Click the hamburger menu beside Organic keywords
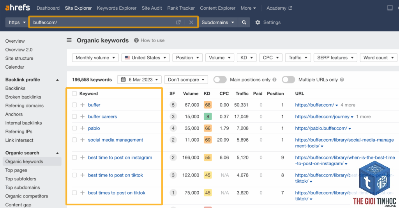 pos(69,40)
